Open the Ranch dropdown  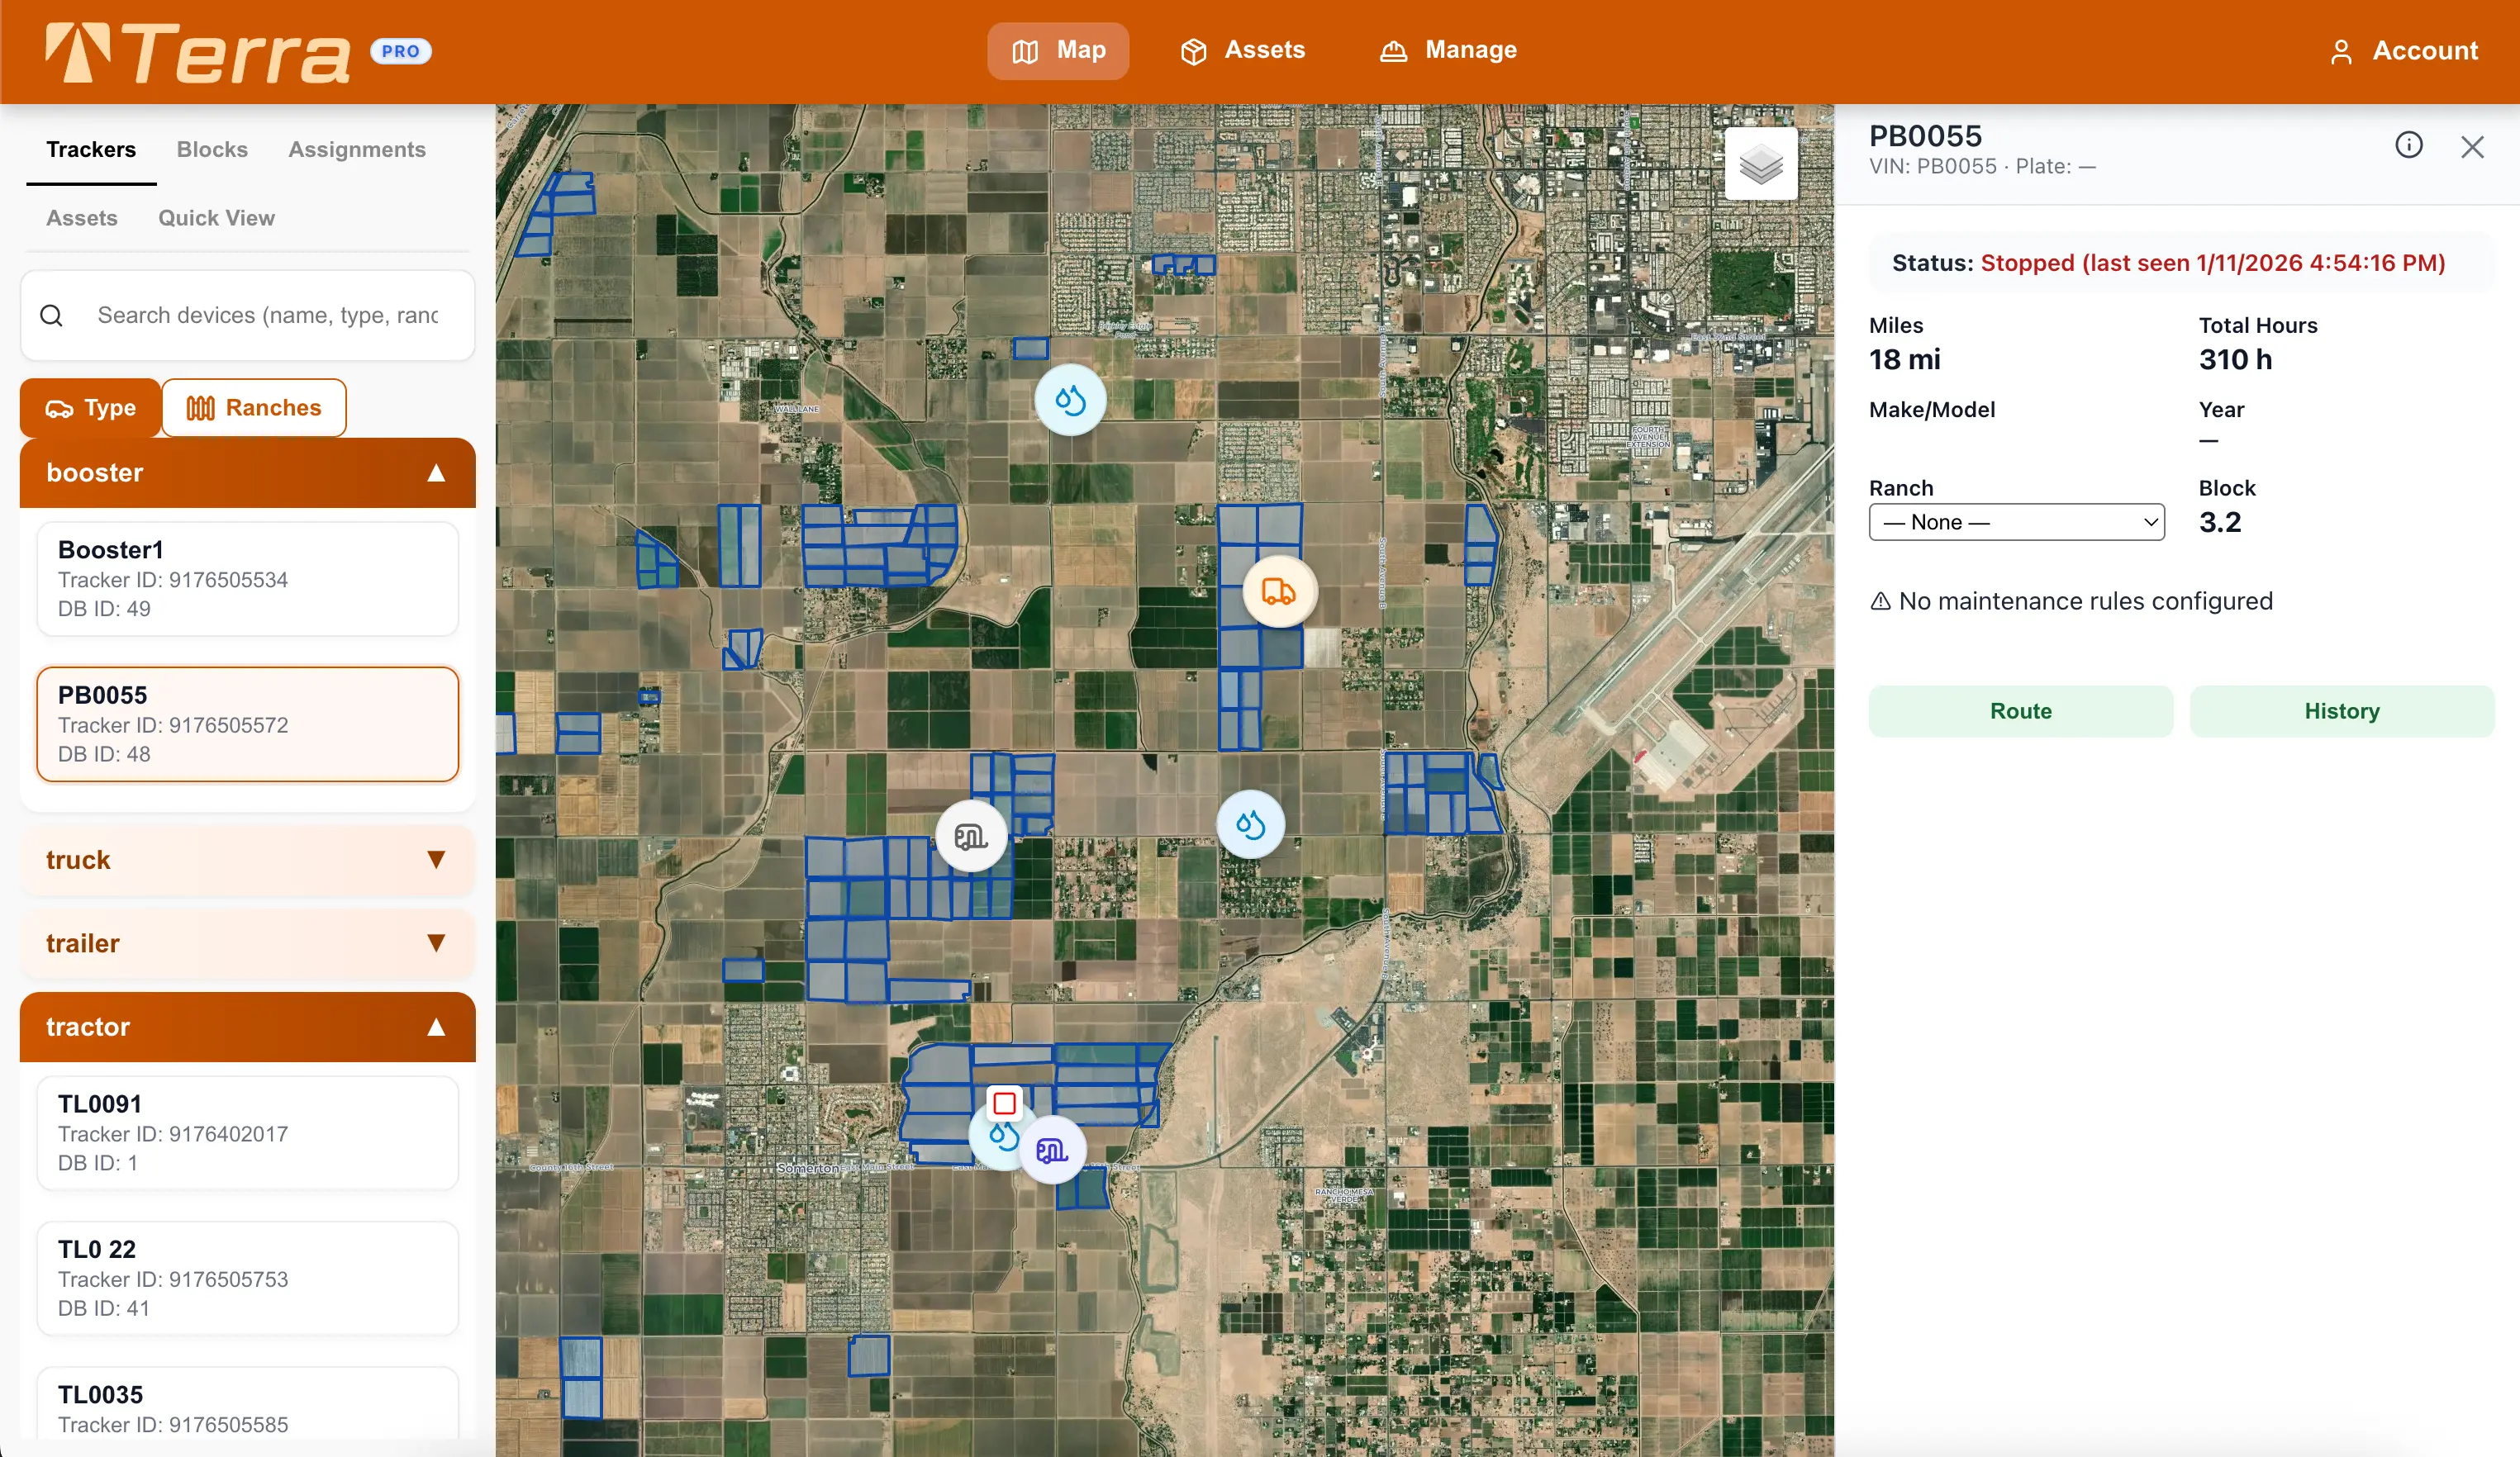click(x=2016, y=522)
